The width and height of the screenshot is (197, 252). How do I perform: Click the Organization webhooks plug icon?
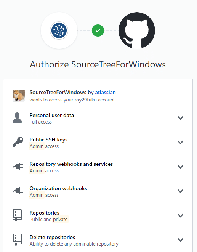pos(18,191)
